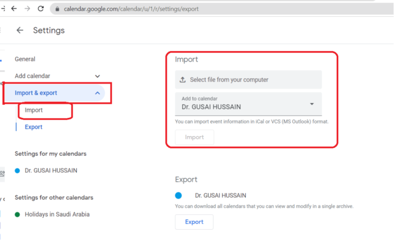394x240 pixels.
Task: Click the browser back arrow
Action: tap(14, 8)
